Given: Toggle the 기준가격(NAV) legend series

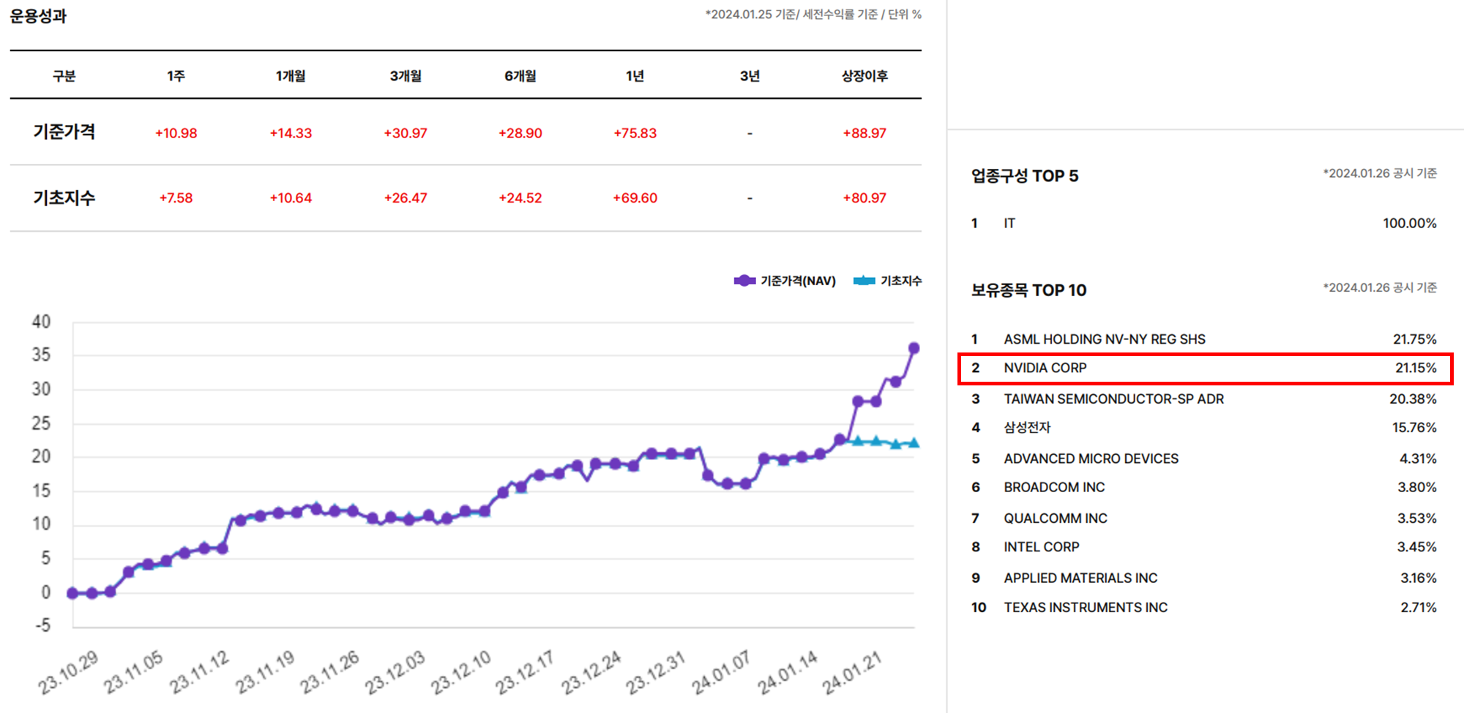Looking at the screenshot, I should pyautogui.click(x=785, y=281).
